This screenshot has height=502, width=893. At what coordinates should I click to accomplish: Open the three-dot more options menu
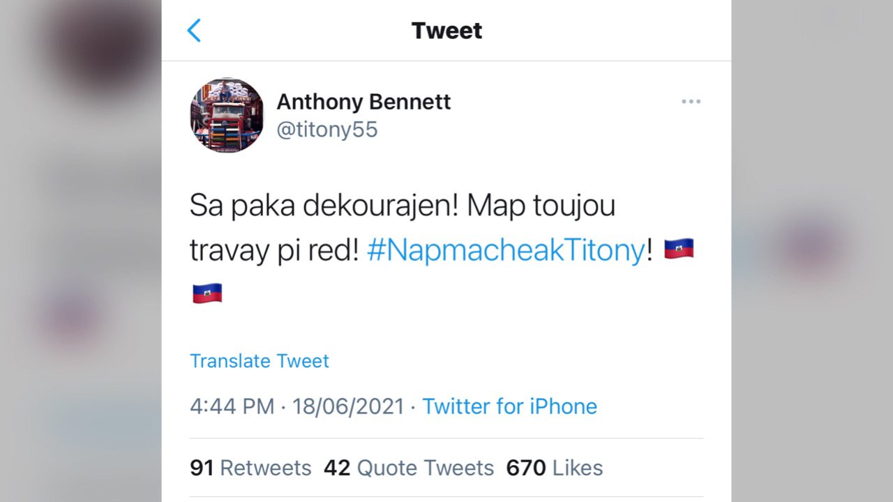coord(691,102)
